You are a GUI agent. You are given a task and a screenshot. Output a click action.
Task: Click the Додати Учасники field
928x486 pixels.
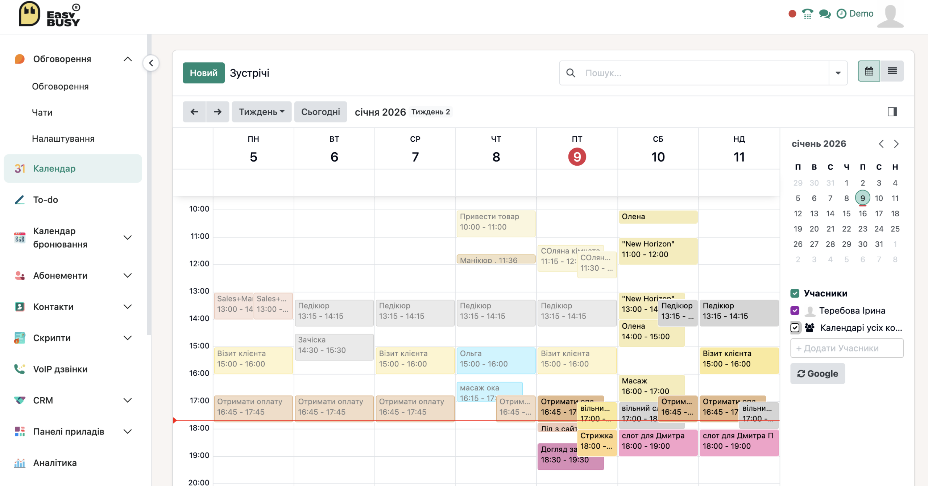point(847,348)
